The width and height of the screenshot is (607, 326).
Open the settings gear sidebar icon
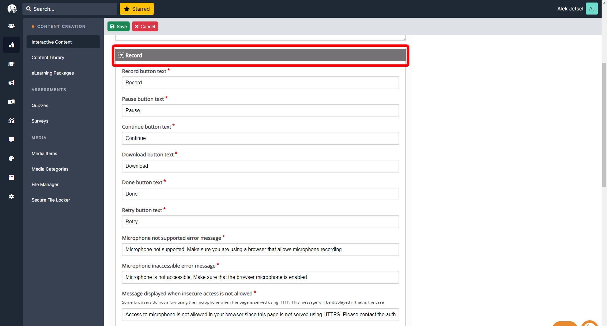click(x=11, y=196)
